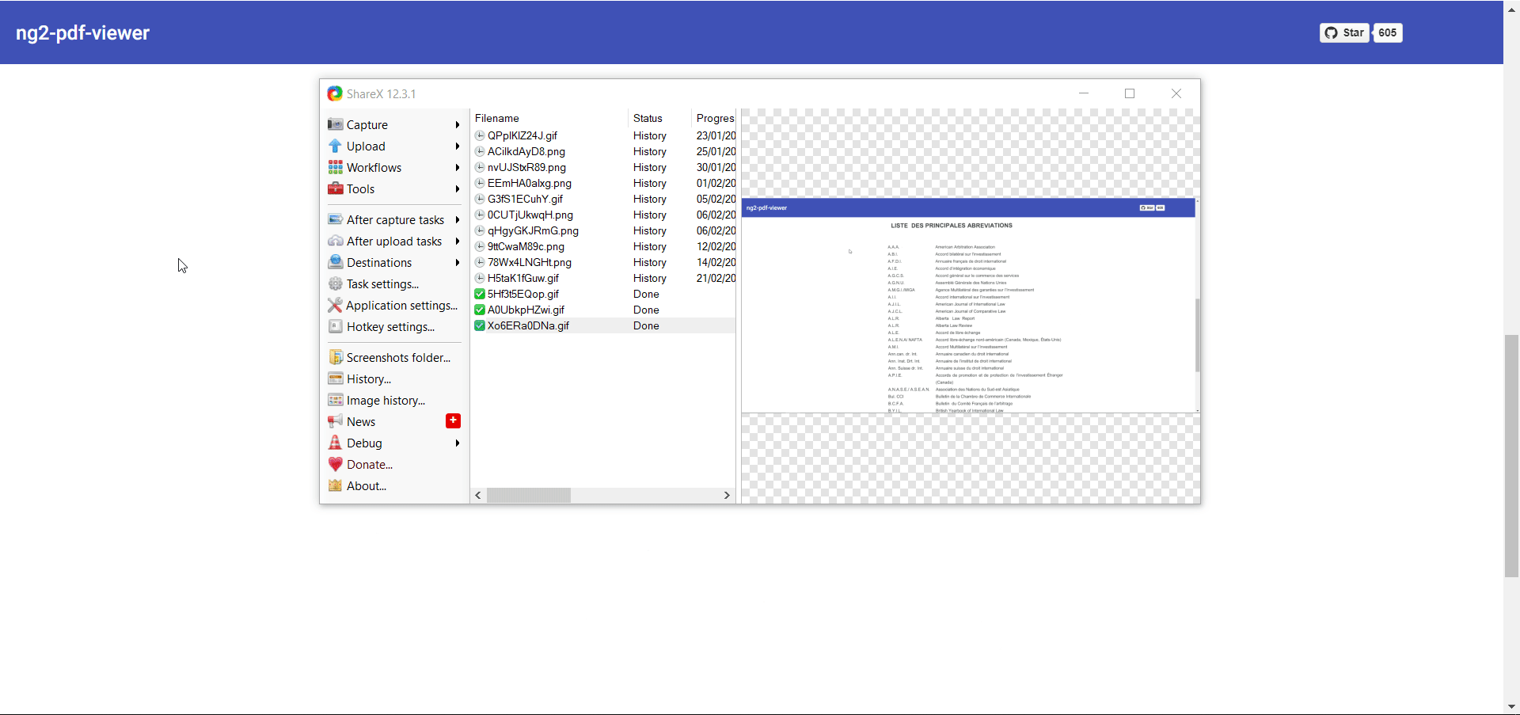This screenshot has height=715, width=1520.
Task: Click the file list's left scroll arrow
Action: click(478, 495)
